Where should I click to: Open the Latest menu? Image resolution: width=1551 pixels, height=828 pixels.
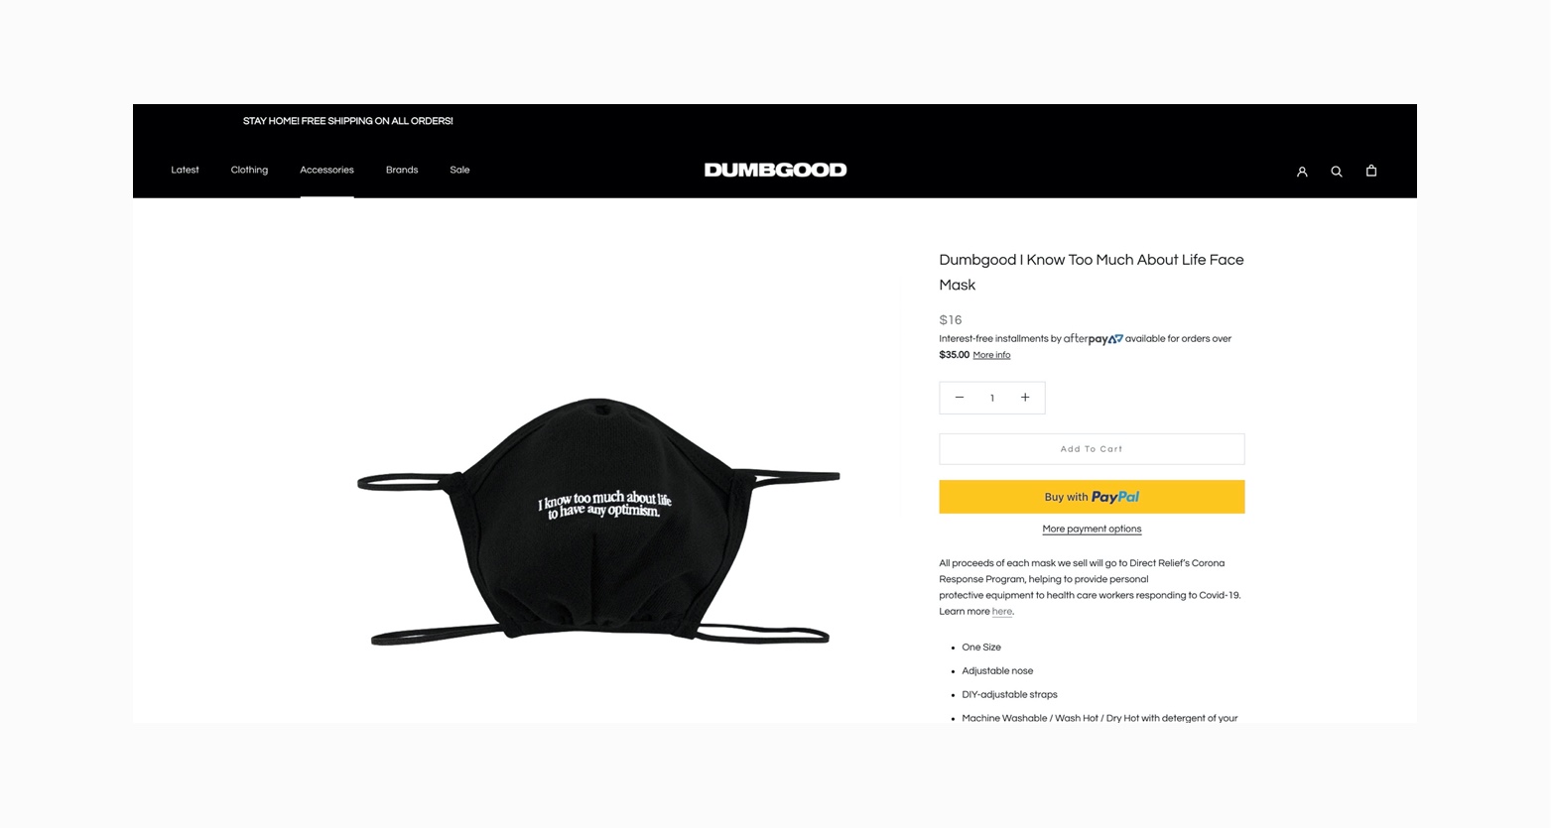[185, 170]
